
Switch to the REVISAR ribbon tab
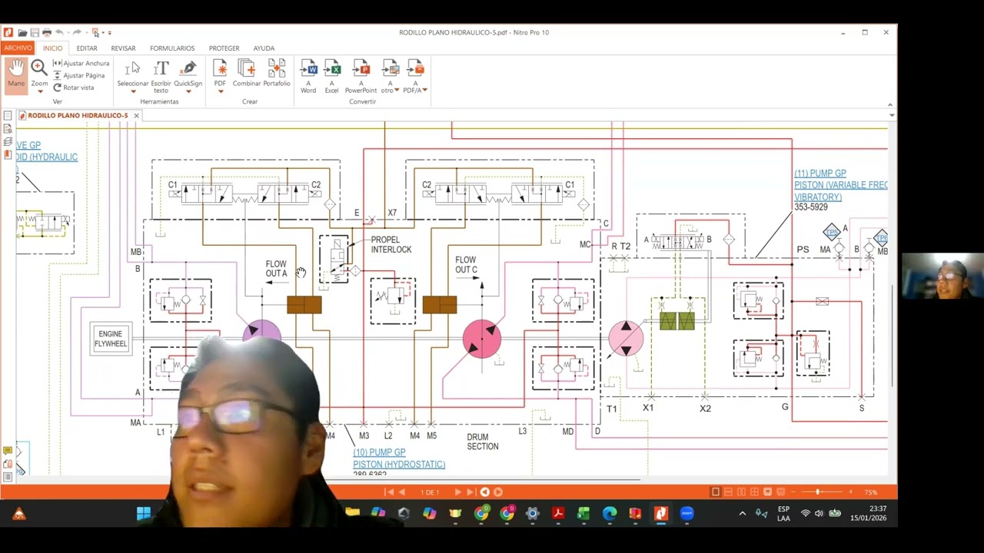tap(123, 48)
